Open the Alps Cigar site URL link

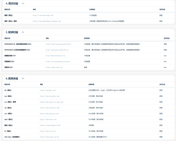tap(50, 137)
